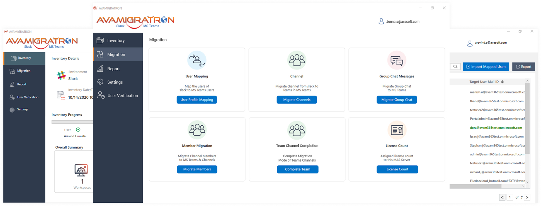Open User Mapping icon in Migration panel
The height and width of the screenshot is (206, 541).
tap(197, 60)
